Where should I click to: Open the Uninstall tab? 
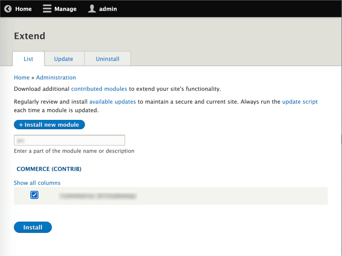coord(107,59)
